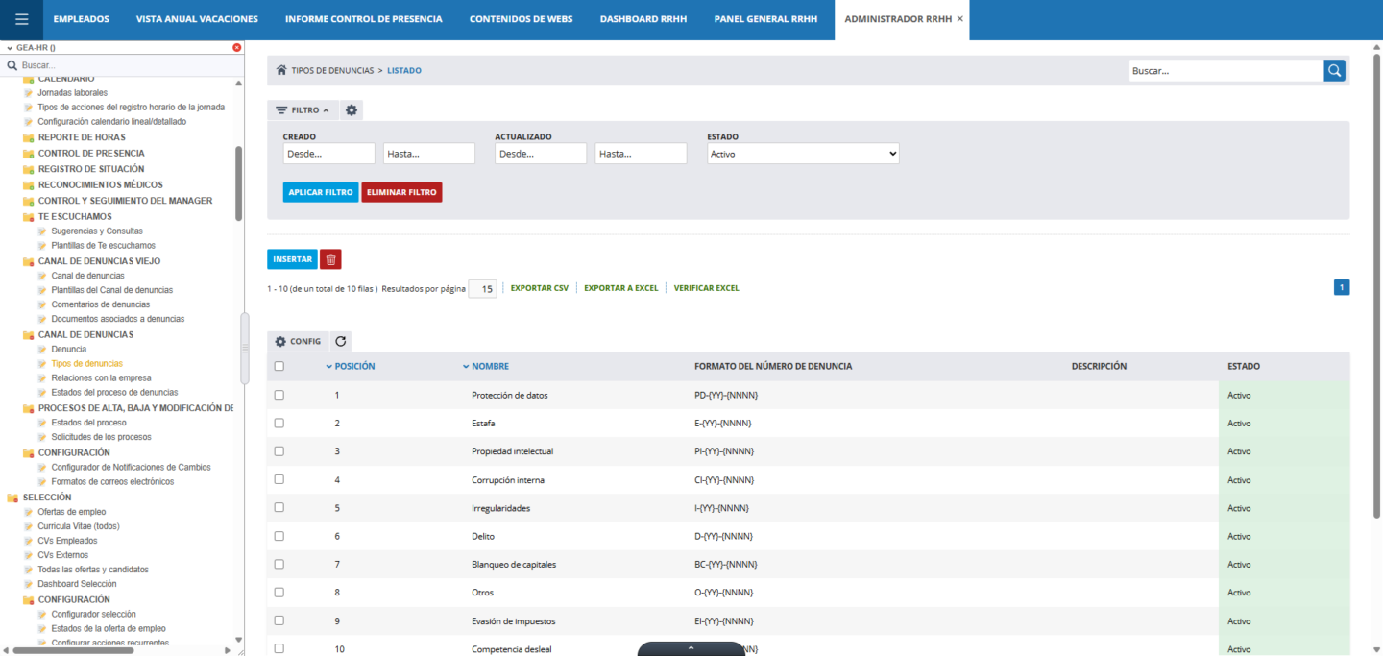Open the hamburger main menu
This screenshot has width=1383, height=656.
21,19
